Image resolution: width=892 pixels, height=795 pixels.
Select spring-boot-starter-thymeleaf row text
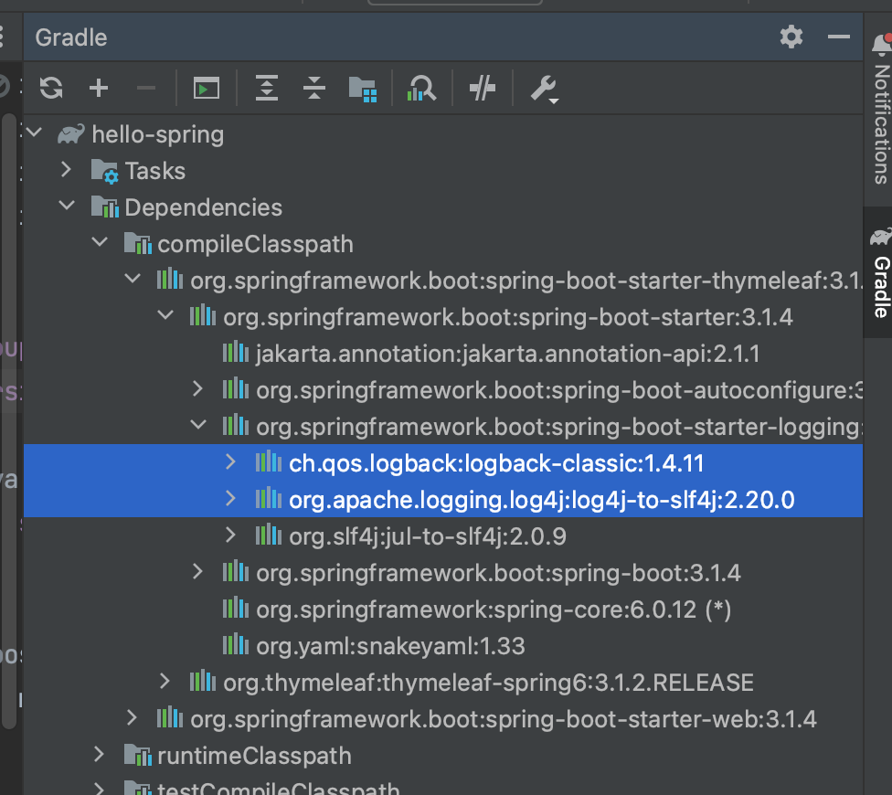(526, 281)
